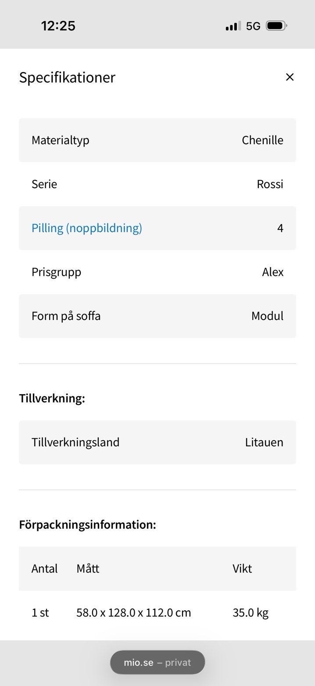Tap the mio.se address bar pill
Screen dimensions: 315x686
(x=157, y=662)
